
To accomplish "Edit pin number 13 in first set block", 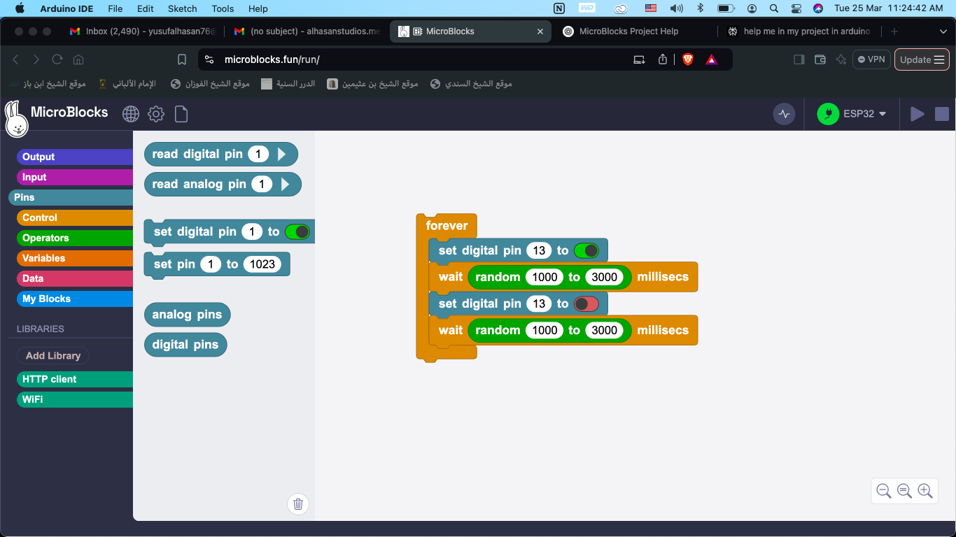I will (539, 250).
